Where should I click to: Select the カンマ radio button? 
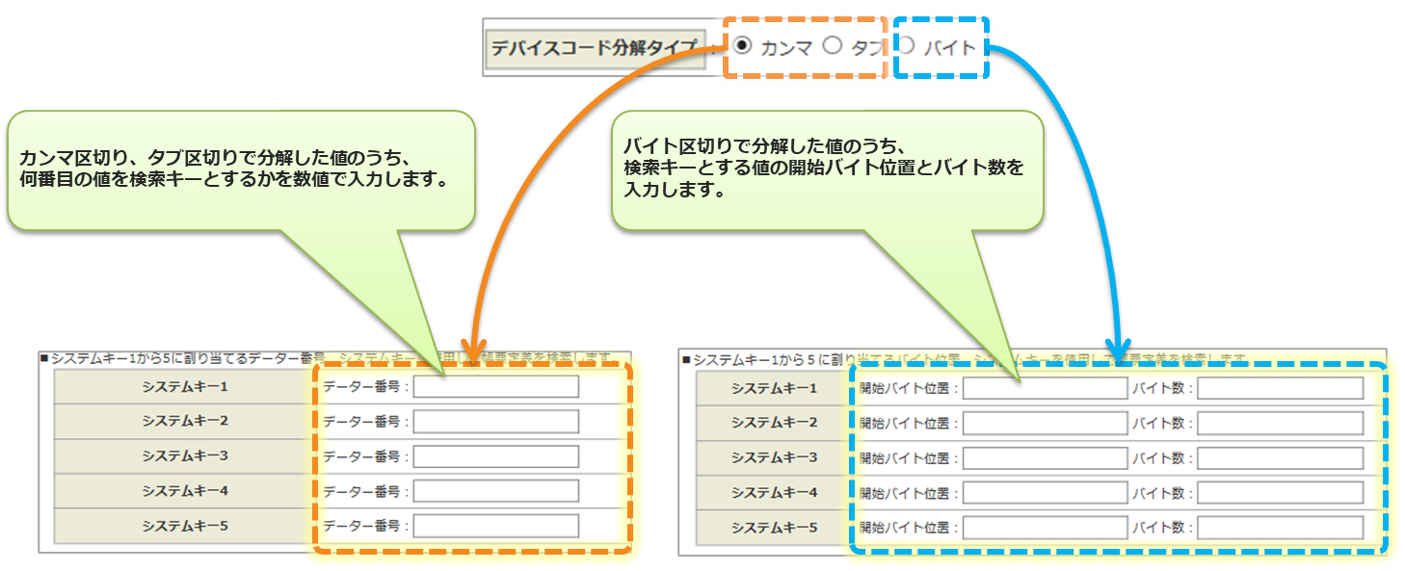click(741, 45)
